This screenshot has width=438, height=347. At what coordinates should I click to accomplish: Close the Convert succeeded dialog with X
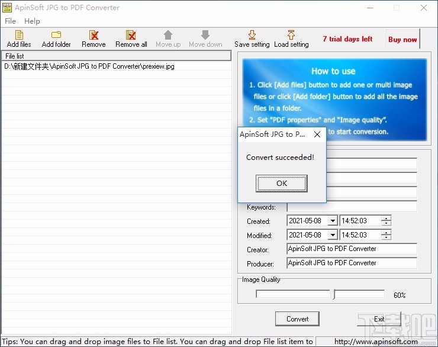(317, 134)
